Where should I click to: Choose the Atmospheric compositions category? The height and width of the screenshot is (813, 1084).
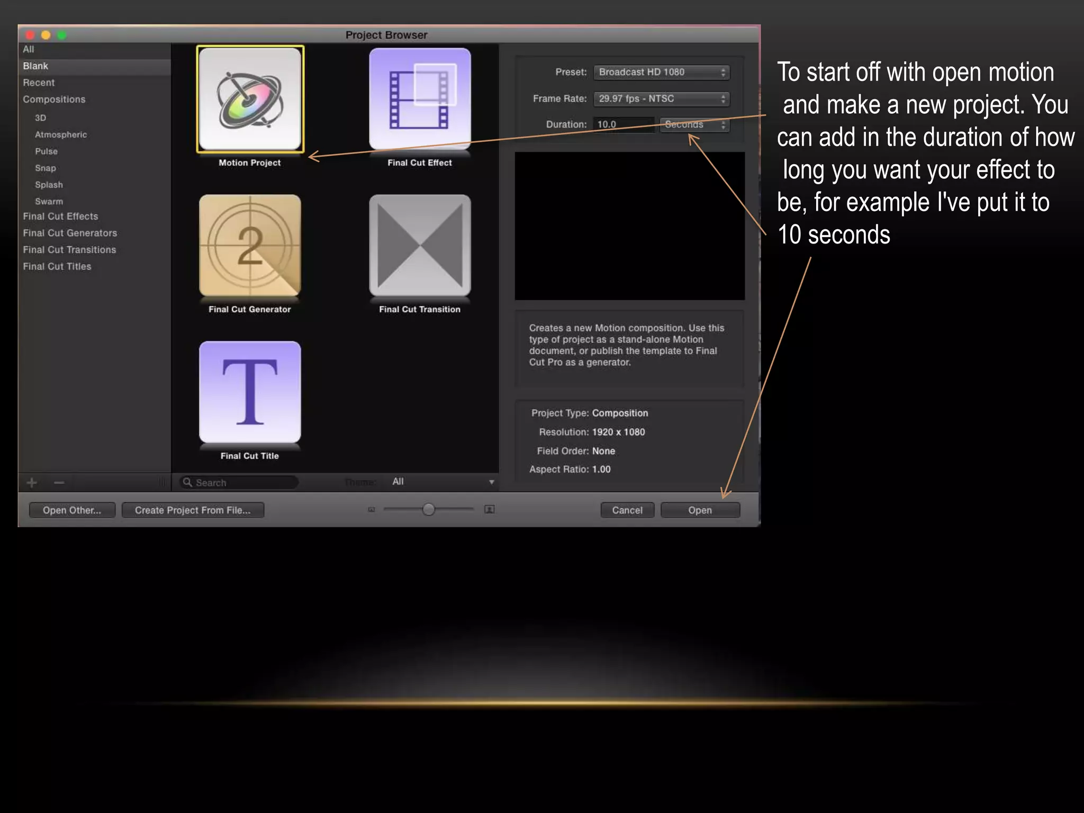tap(61, 134)
